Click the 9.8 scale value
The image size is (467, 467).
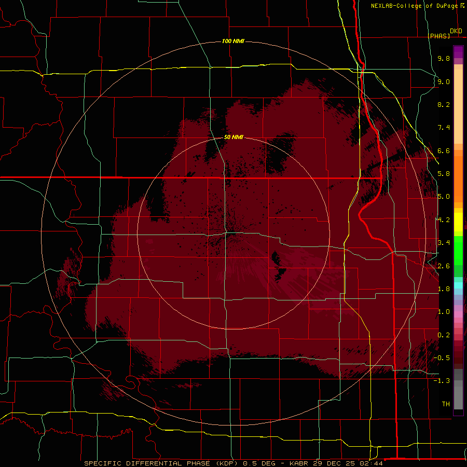click(444, 58)
